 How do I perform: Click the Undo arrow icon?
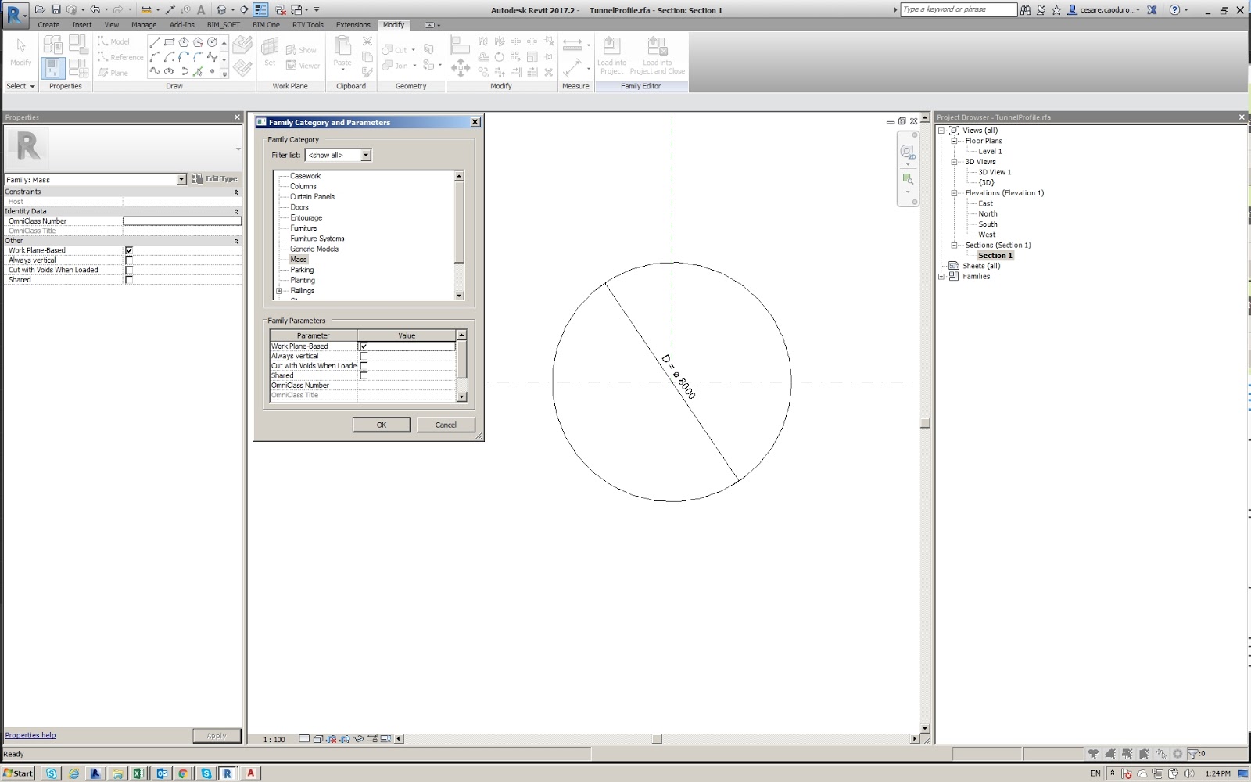95,9
